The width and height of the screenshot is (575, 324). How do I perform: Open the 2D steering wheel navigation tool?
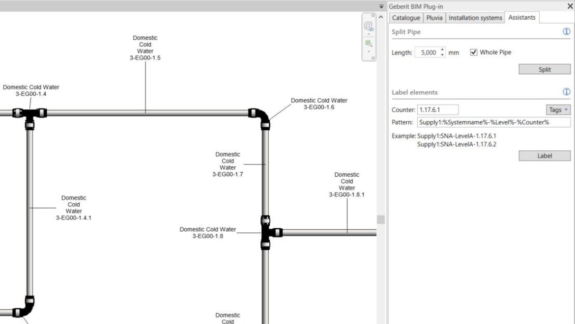[x=368, y=27]
